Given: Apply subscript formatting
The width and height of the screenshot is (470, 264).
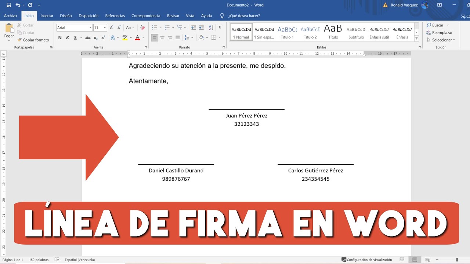Looking at the screenshot, I should click(x=95, y=38).
